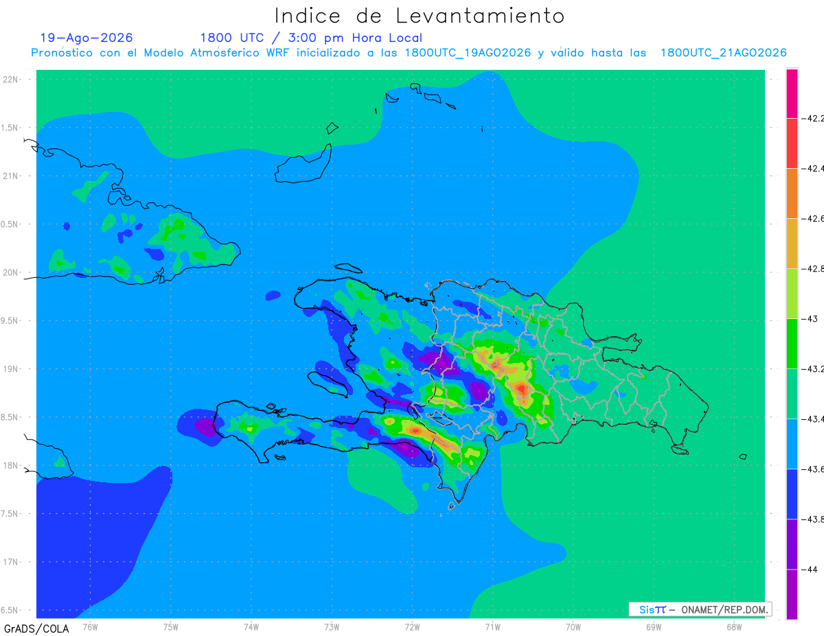
Task: Choose the violet legend band below -43.8
Action: pos(792,544)
